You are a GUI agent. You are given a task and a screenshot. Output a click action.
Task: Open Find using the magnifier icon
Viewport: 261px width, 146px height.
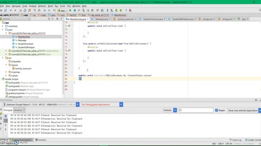click(35, 11)
